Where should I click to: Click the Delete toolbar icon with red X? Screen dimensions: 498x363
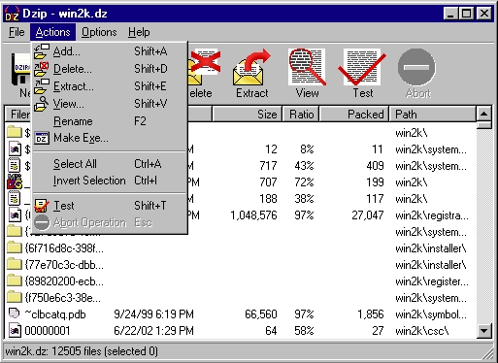click(x=205, y=67)
